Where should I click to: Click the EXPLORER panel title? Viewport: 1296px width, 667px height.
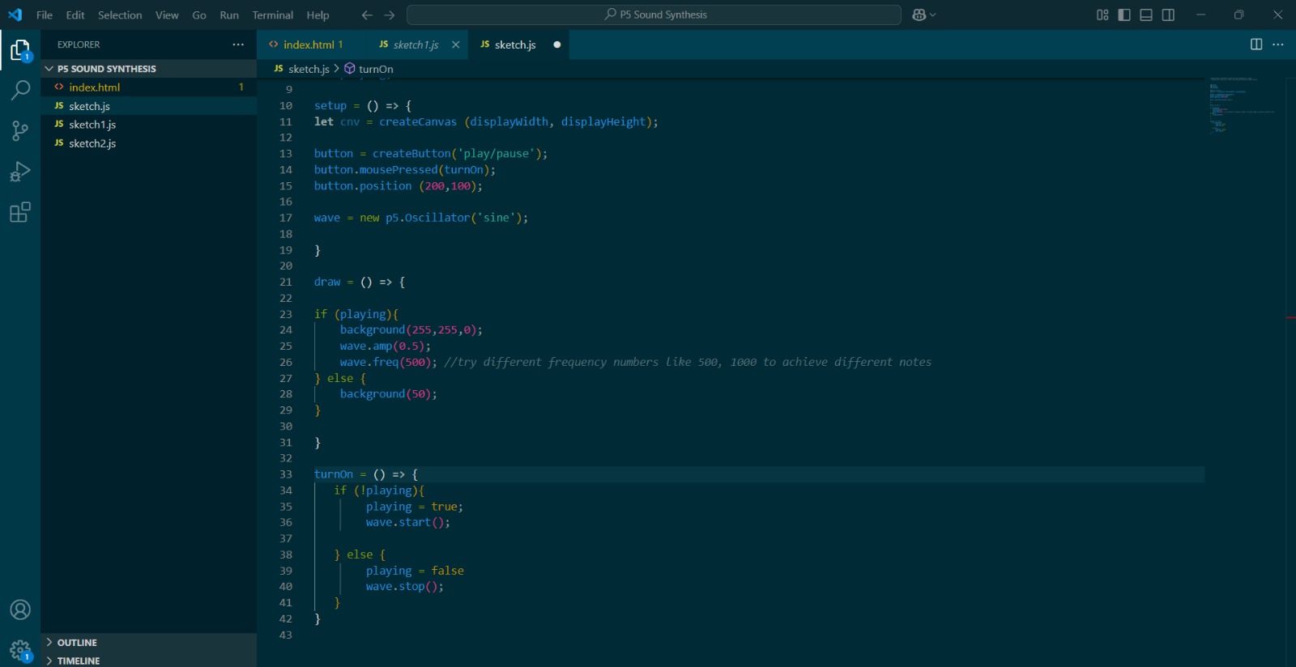[79, 45]
